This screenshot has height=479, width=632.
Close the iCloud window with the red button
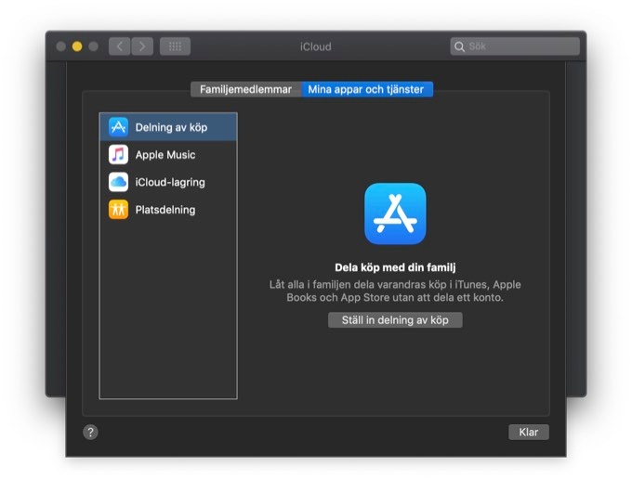point(61,46)
